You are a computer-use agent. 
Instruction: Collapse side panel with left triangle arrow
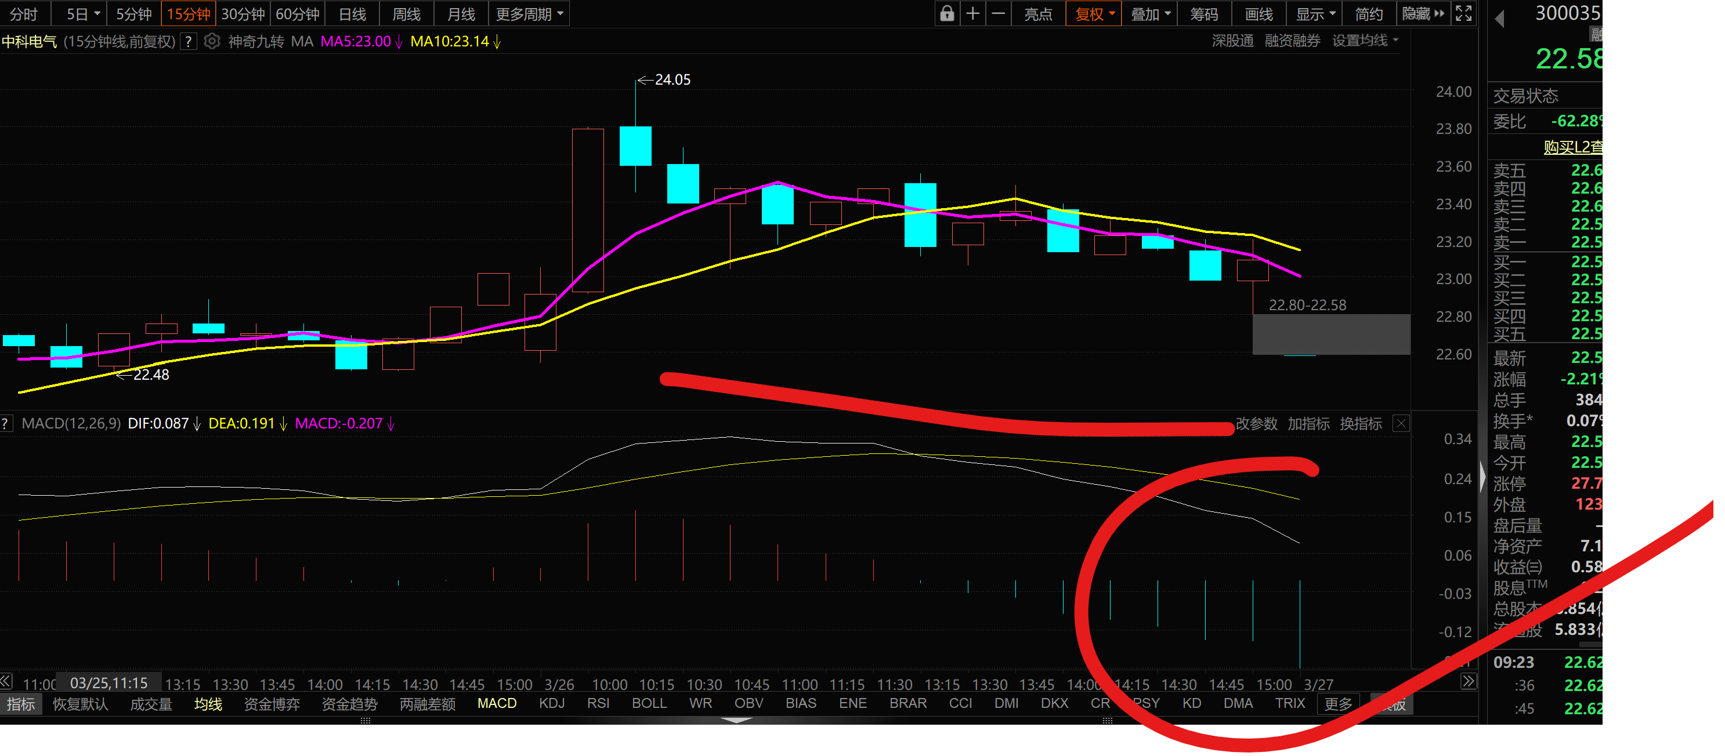click(1500, 19)
